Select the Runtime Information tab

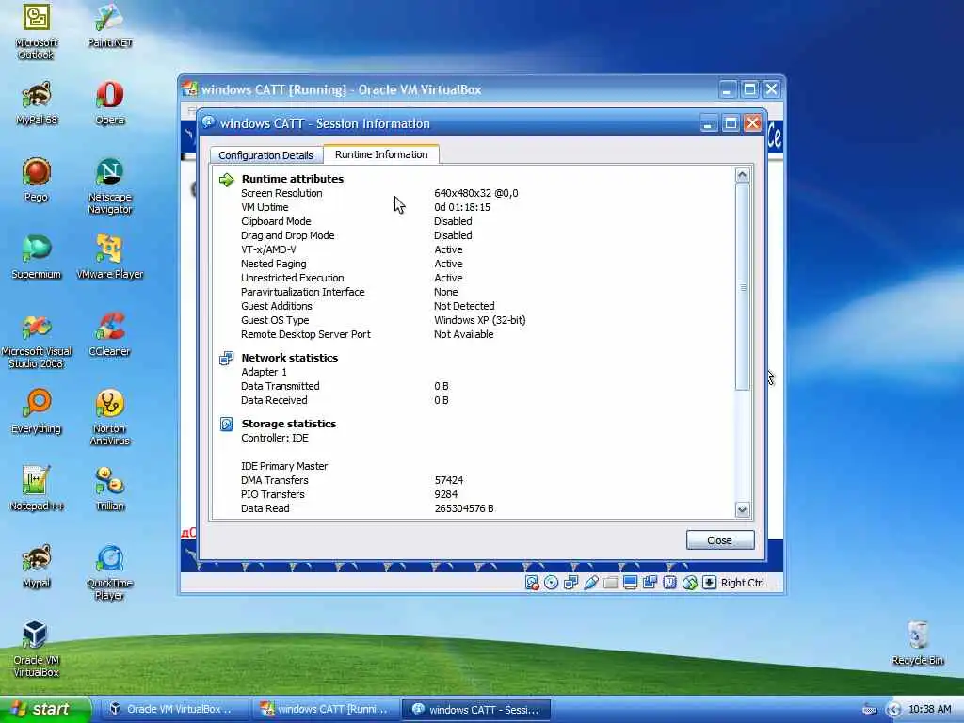pyautogui.click(x=381, y=154)
